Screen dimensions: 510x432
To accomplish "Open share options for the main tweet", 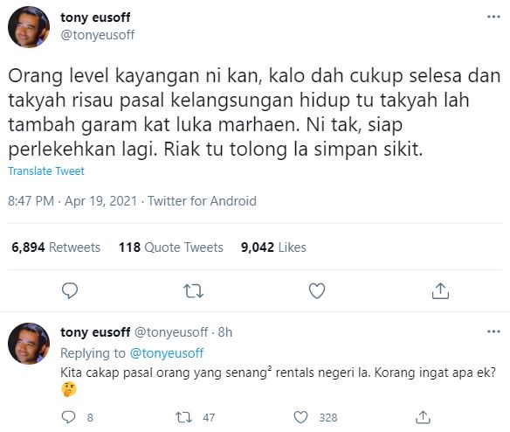I will [x=440, y=290].
